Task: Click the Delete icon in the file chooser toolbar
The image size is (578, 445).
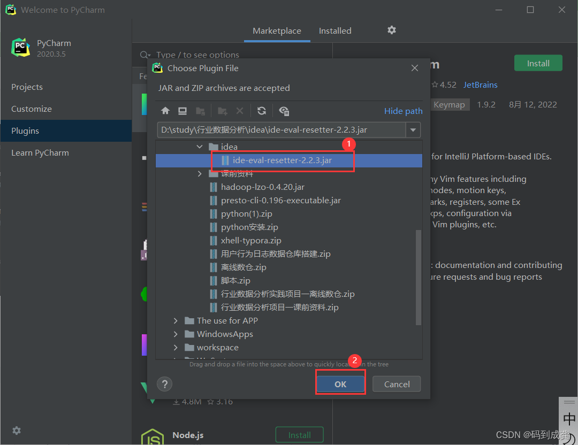Action: pos(239,111)
